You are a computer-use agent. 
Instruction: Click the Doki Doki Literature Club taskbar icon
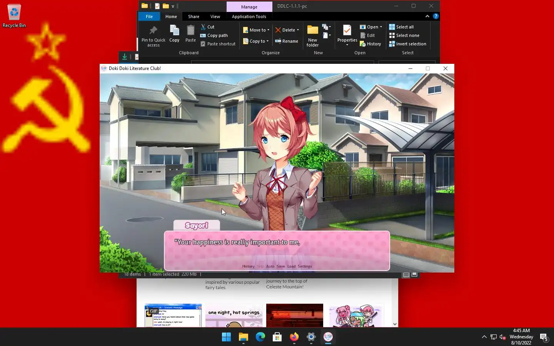tap(328, 337)
